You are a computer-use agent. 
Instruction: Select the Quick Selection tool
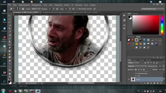click(10, 25)
